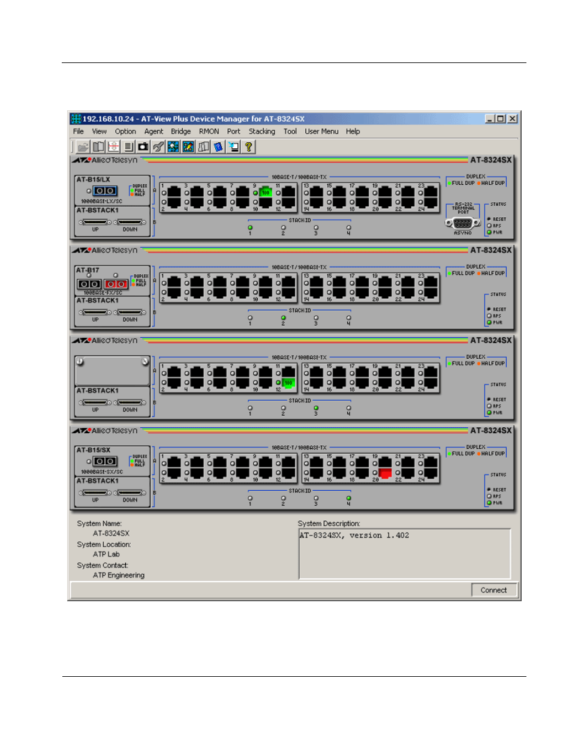This screenshot has width=572, height=741.
Task: Click the terminal window toolbar icon
Action: click(x=233, y=146)
